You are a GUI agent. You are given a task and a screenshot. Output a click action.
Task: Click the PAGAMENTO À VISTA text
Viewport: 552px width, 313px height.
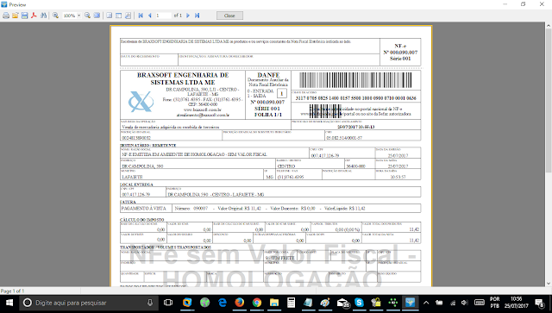144,209
